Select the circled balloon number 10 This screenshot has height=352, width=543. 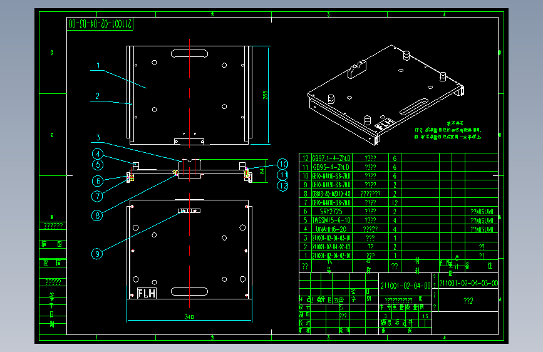tap(282, 164)
